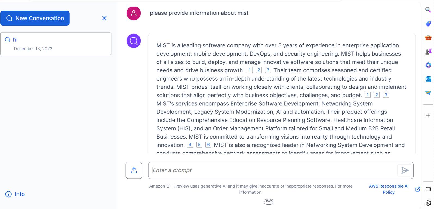Viewport: 434px width, 209px height.
Task: Open citation 5 after 'innovation.'
Action: (x=199, y=145)
